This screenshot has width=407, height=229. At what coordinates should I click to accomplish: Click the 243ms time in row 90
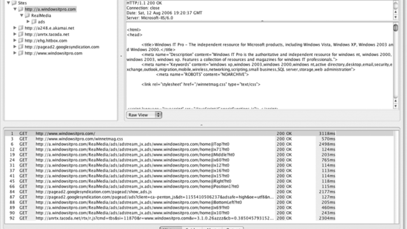pos(328,213)
